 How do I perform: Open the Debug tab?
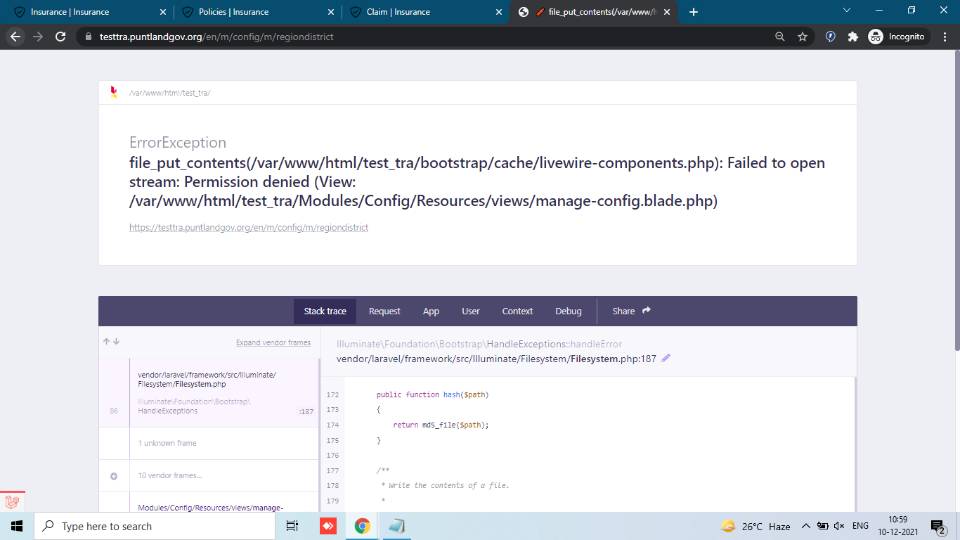[x=569, y=311]
